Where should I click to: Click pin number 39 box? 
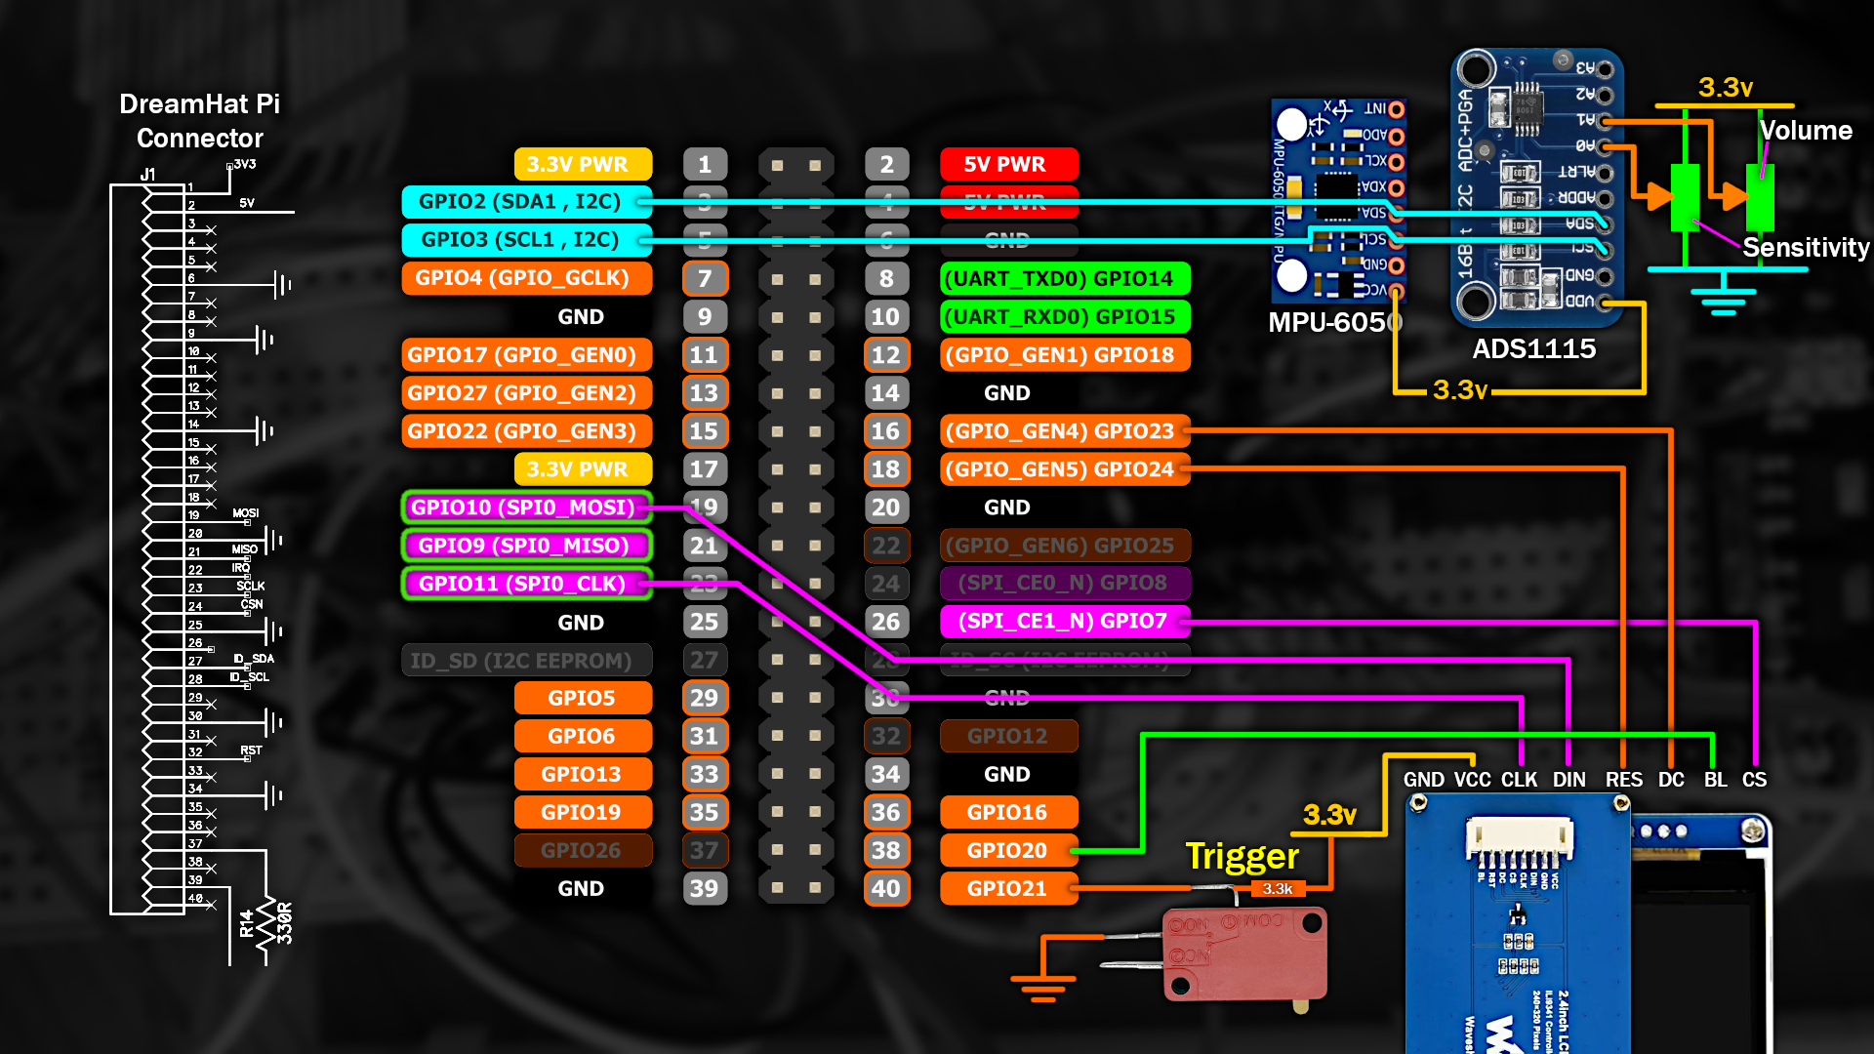tap(705, 888)
